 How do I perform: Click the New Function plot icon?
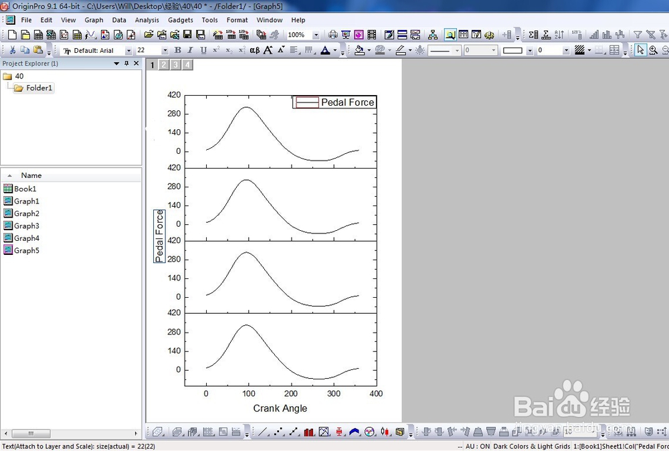[x=90, y=35]
